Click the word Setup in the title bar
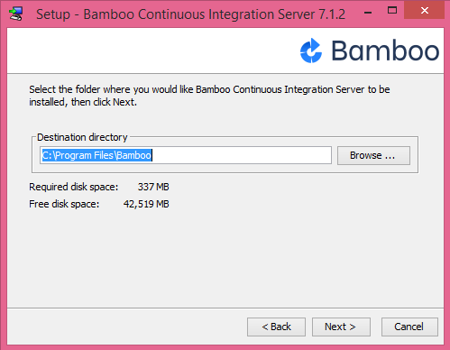 [x=53, y=14]
